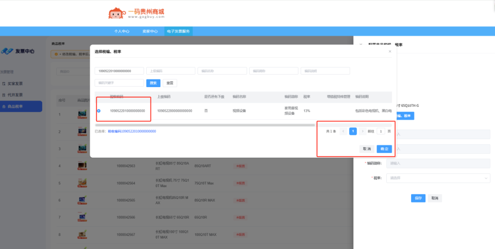The height and width of the screenshot is (249, 495).
Task: Click the 编码关键字 search input
Action: [119, 83]
